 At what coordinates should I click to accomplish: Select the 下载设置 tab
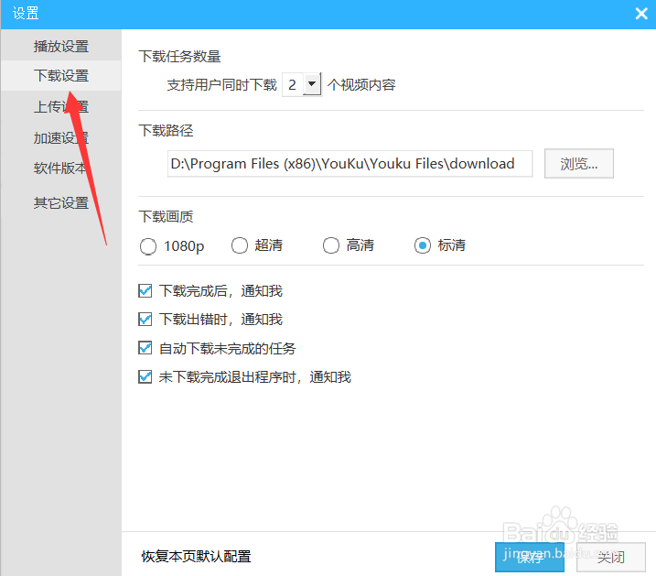coord(61,76)
